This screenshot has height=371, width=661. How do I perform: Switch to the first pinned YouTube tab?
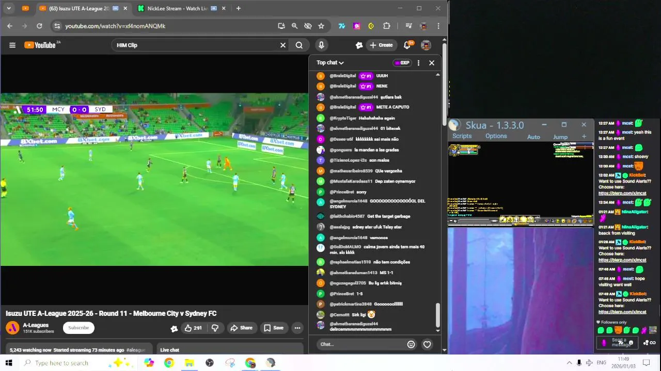25,8
